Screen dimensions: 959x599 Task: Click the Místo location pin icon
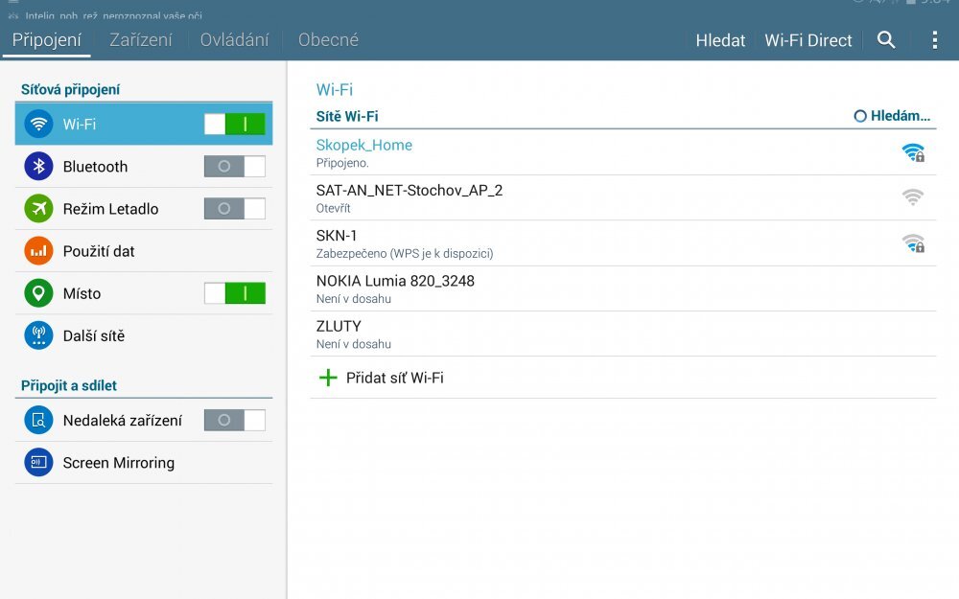click(37, 292)
